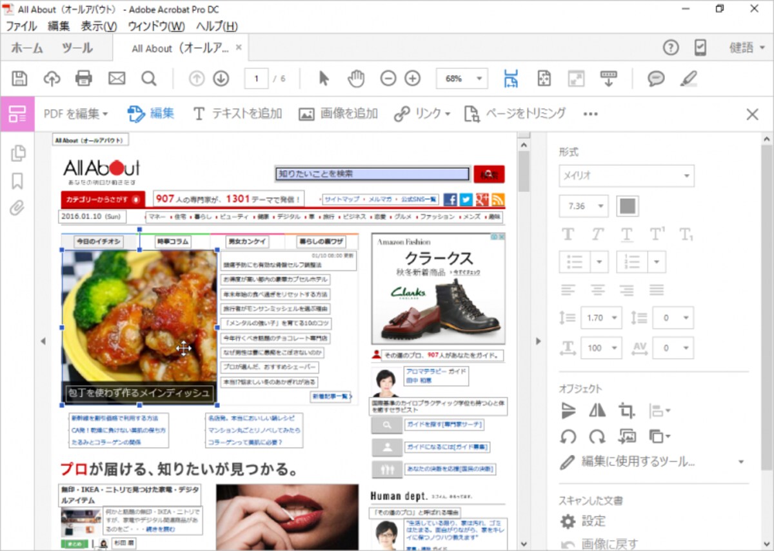Switch to the ツール tab

[77, 48]
